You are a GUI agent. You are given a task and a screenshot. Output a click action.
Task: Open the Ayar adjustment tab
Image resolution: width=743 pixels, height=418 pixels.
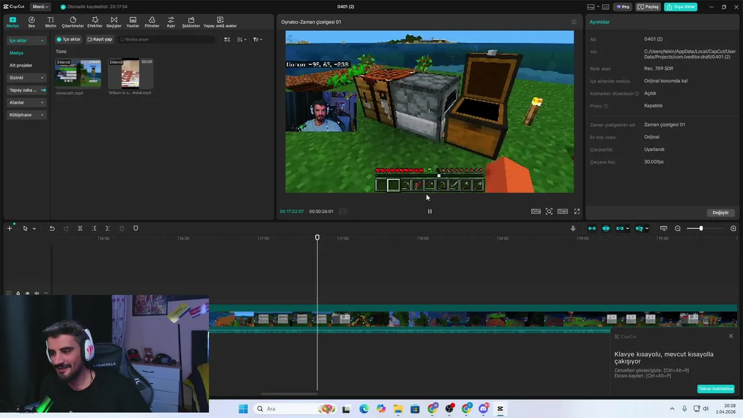(x=171, y=22)
